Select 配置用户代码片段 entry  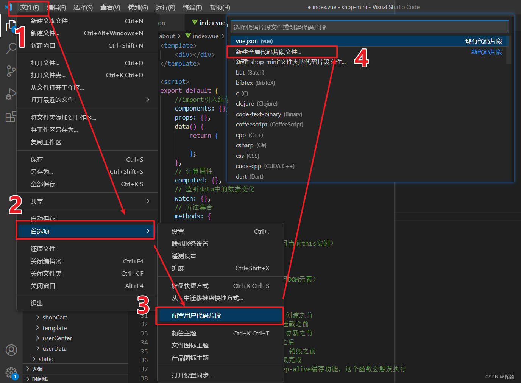pos(220,315)
